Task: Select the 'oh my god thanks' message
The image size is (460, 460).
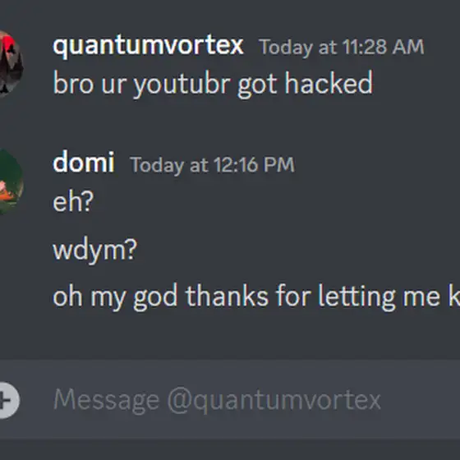Action: click(x=256, y=297)
